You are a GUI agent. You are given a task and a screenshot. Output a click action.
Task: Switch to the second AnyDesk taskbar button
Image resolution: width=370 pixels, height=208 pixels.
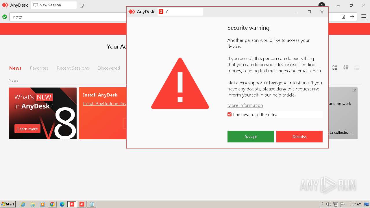click(x=82, y=204)
